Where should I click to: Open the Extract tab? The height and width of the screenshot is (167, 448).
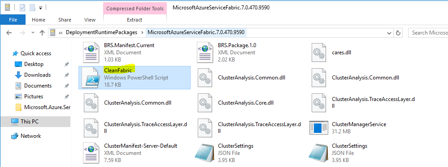(135, 20)
